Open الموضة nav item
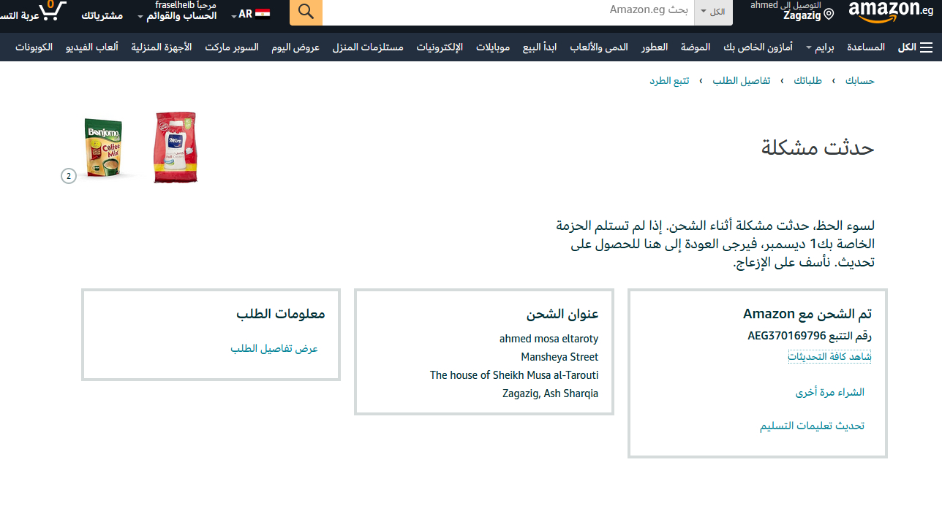This screenshot has height=511, width=942. 696,47
